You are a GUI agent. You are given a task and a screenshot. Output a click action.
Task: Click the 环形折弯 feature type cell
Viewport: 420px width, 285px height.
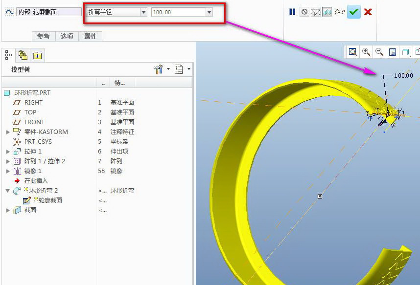(122, 191)
